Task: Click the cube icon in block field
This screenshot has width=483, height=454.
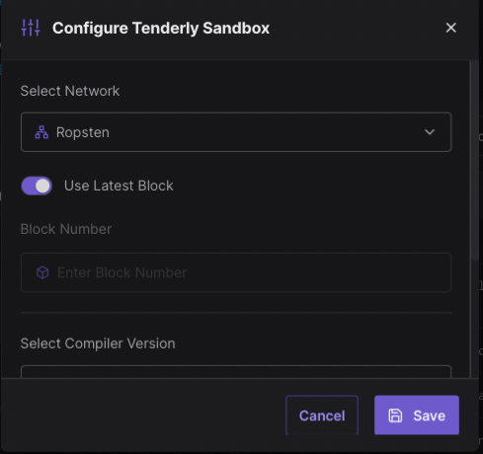Action: [x=42, y=272]
